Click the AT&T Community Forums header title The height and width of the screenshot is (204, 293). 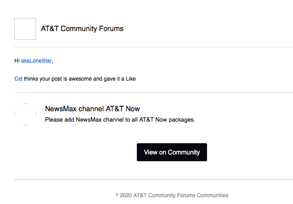click(82, 29)
